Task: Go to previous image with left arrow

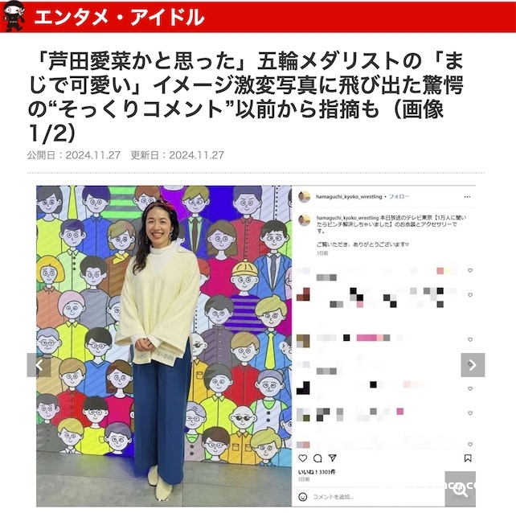Action: tap(39, 365)
